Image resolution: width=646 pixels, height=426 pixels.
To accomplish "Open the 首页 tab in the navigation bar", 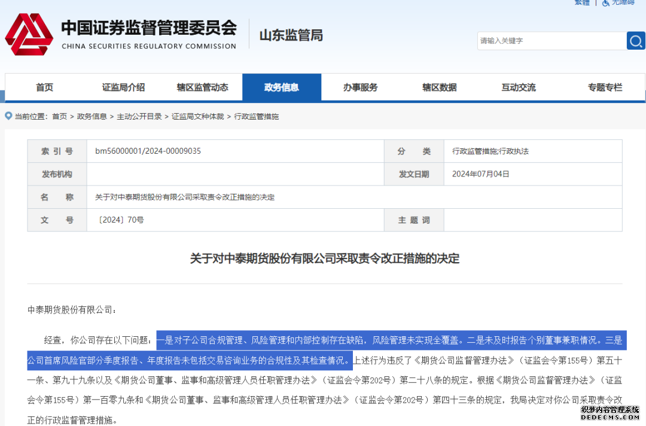I will coord(44,87).
